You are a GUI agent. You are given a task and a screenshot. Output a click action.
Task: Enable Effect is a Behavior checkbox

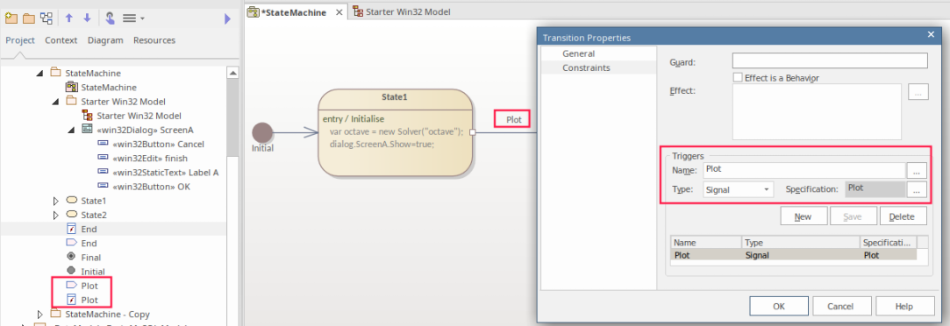click(738, 77)
